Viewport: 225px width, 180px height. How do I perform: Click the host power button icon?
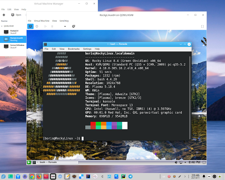214,176
